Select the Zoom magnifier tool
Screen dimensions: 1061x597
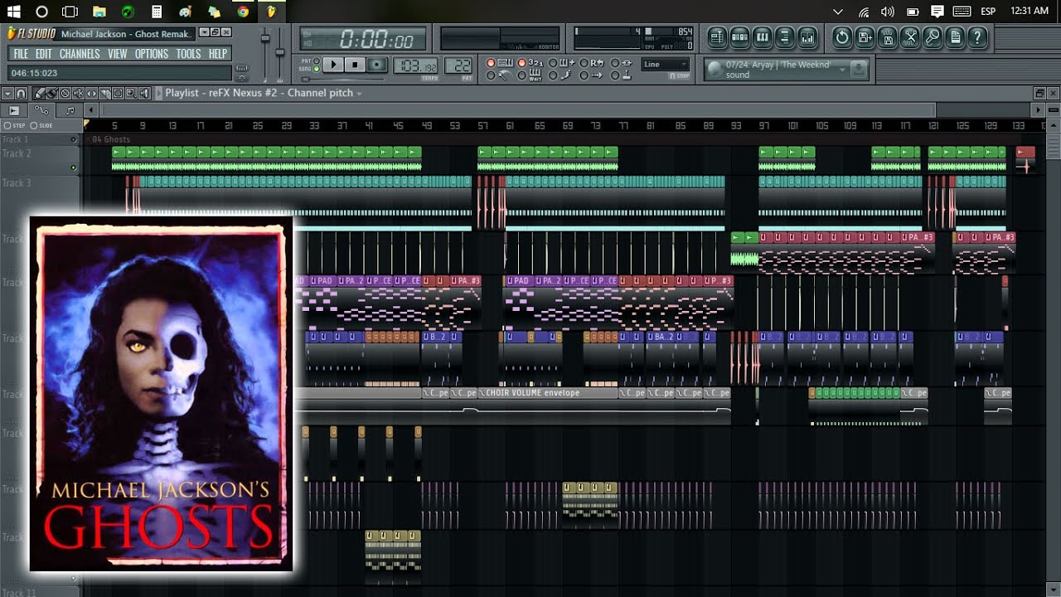(132, 93)
